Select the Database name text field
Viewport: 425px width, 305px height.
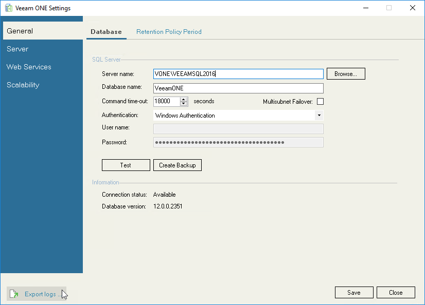[x=238, y=88]
